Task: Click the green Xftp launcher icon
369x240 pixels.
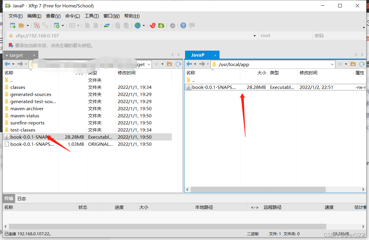Action: (161, 25)
